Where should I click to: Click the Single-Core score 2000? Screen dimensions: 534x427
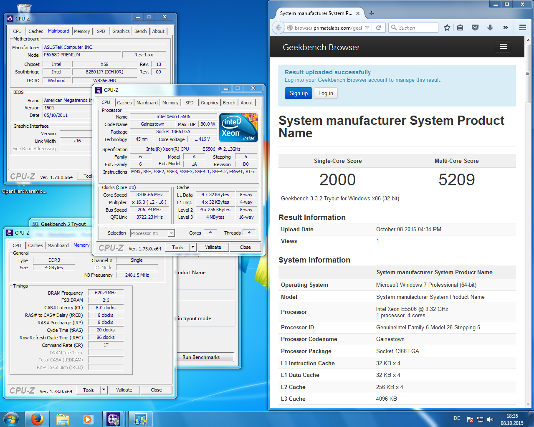(x=337, y=180)
